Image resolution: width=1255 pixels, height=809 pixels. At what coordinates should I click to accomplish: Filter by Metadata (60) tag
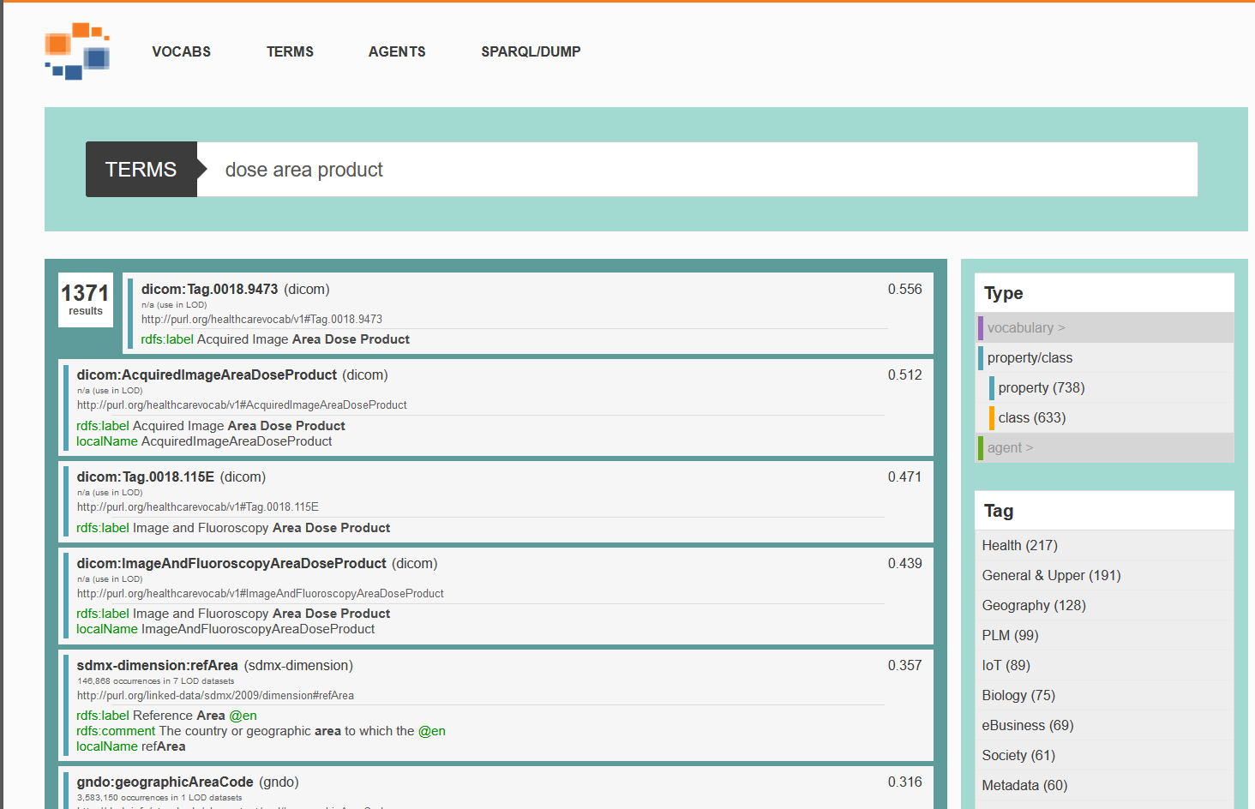(x=1024, y=786)
